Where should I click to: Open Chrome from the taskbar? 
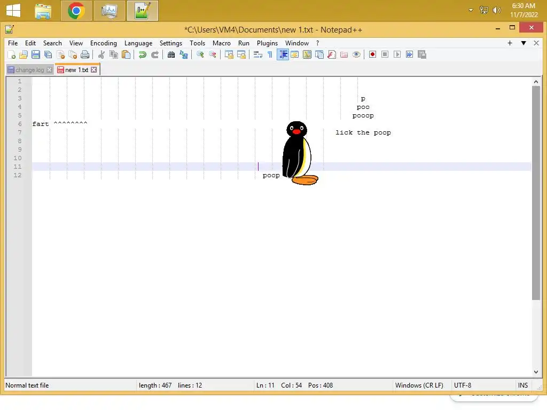(x=76, y=11)
